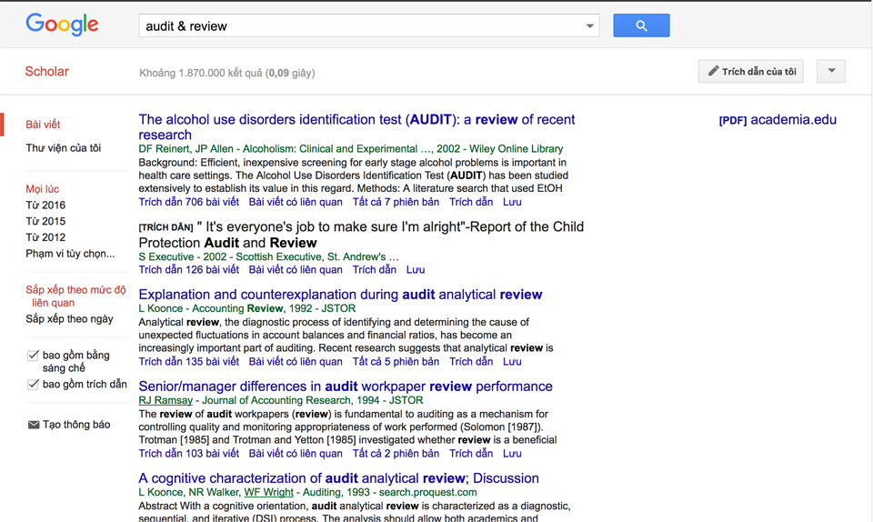Viewport: 873px width, 522px height.
Task: Open the alcohol use disorders identification test article
Action: pyautogui.click(x=356, y=127)
